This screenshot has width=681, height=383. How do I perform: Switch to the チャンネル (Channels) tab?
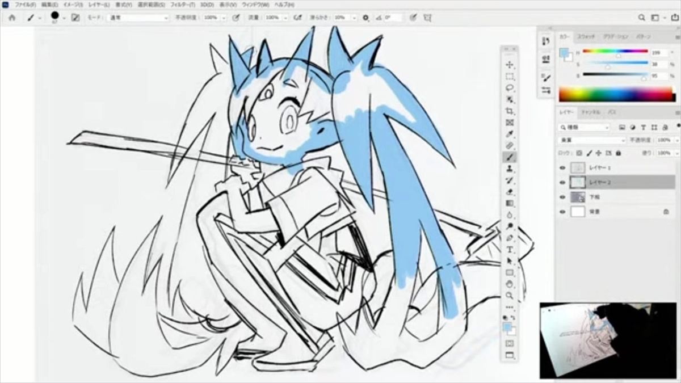[x=590, y=112]
